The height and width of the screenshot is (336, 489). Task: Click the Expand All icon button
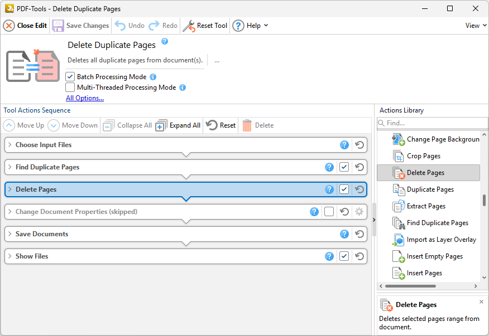[161, 125]
